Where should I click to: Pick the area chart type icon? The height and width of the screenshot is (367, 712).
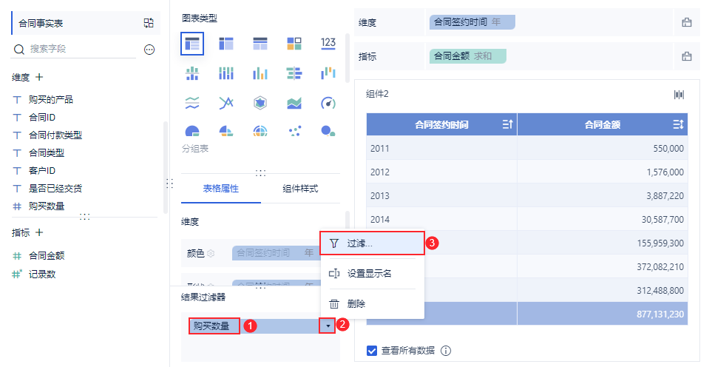point(294,103)
